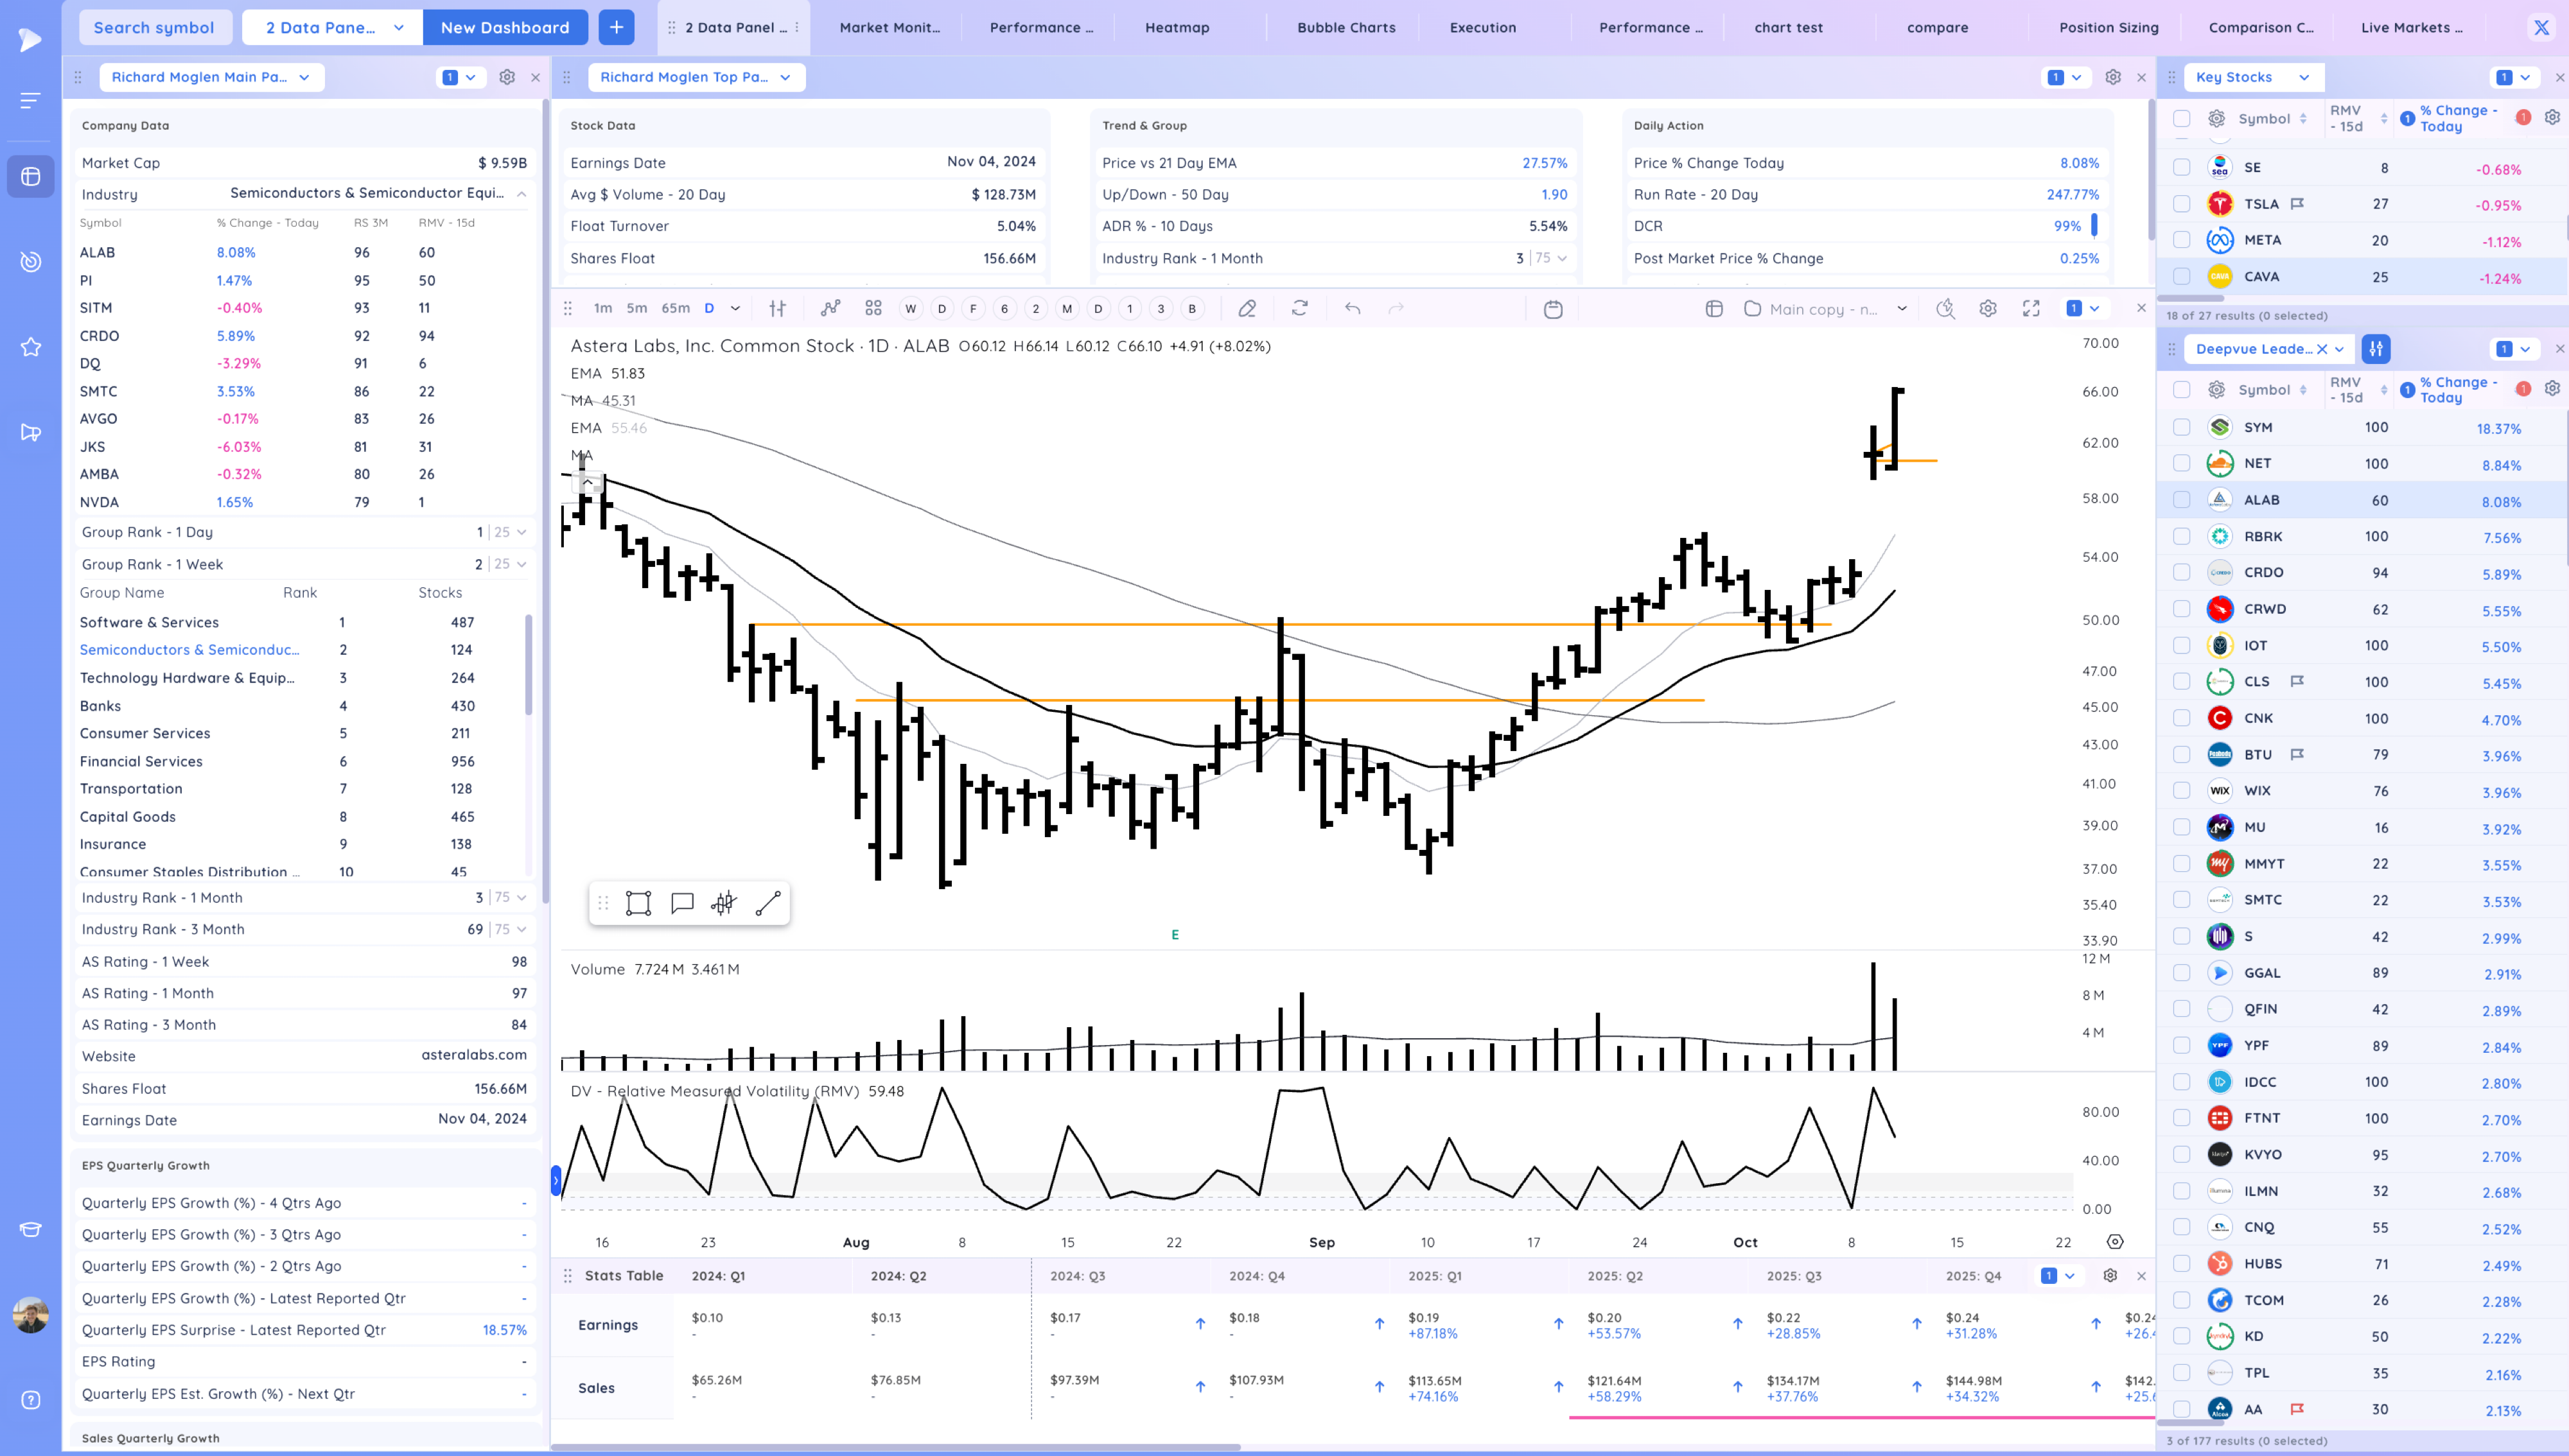Select the rectangle drawing tool
The image size is (2569, 1456).
pos(638,904)
